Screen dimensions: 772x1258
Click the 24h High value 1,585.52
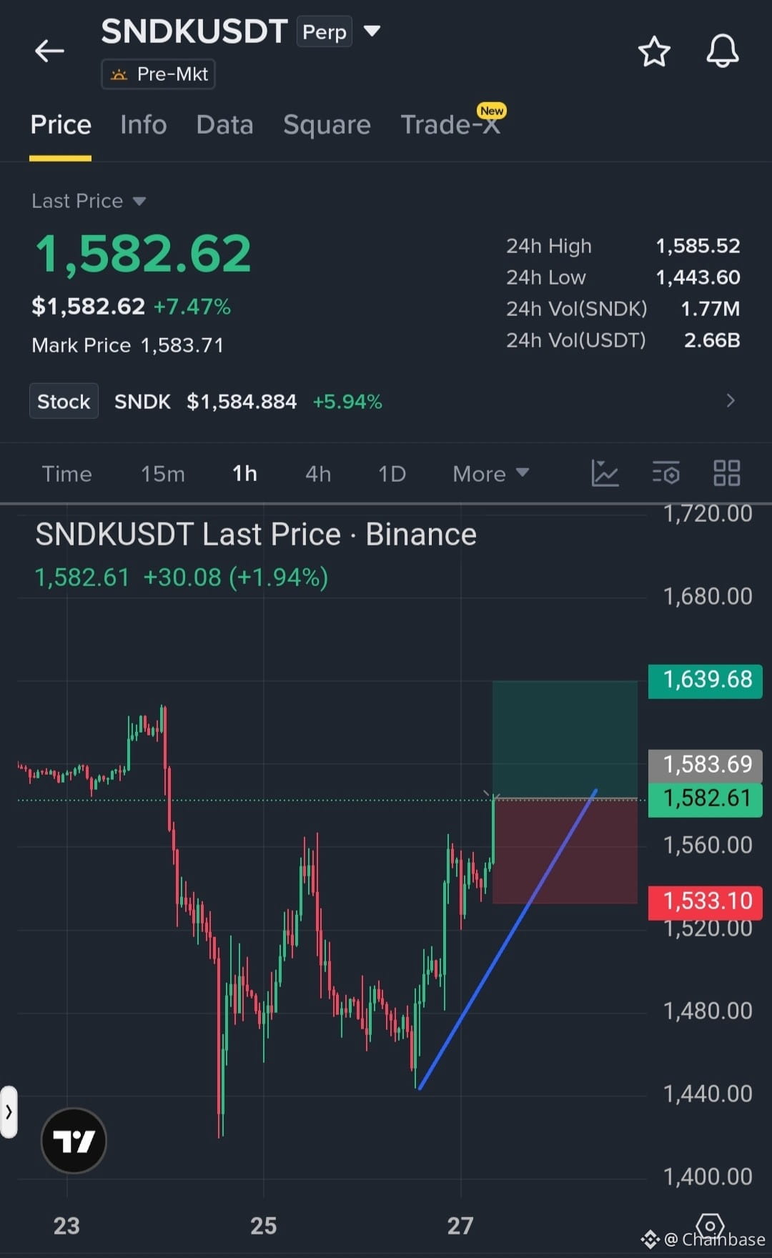pyautogui.click(x=698, y=246)
